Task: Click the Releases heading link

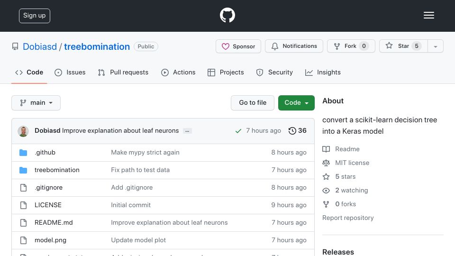Action: coord(338,252)
